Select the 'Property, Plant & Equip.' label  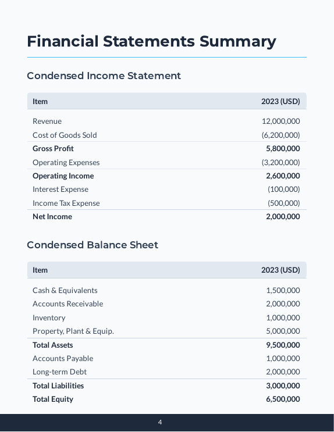[73, 331]
